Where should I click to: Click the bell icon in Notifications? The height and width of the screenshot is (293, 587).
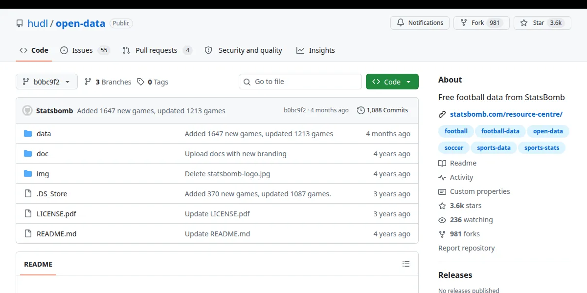click(x=401, y=23)
